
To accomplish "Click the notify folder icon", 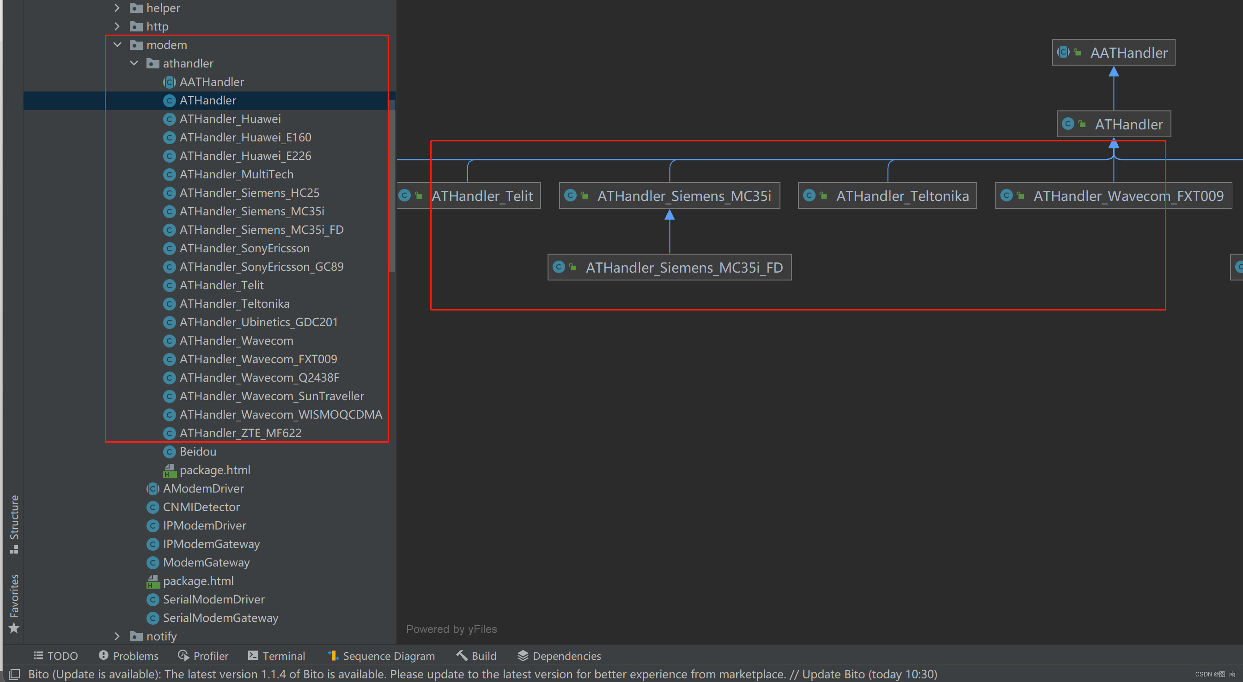I will (x=136, y=636).
